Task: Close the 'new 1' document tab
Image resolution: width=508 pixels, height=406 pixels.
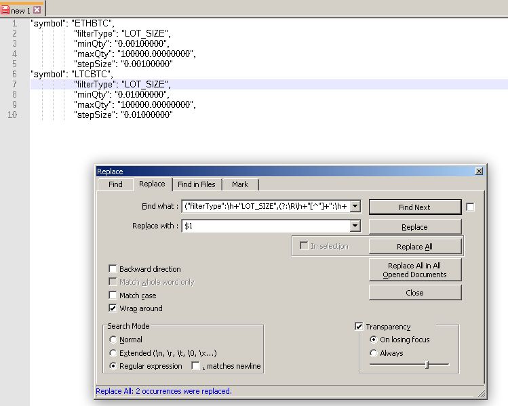Action: [37, 9]
